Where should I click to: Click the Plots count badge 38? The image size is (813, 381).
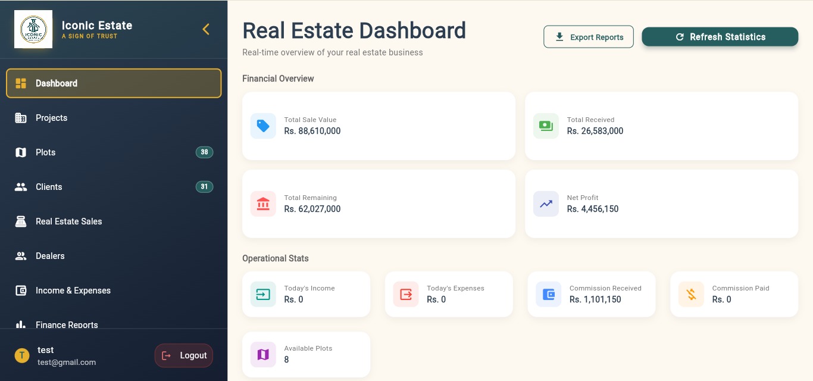point(204,152)
